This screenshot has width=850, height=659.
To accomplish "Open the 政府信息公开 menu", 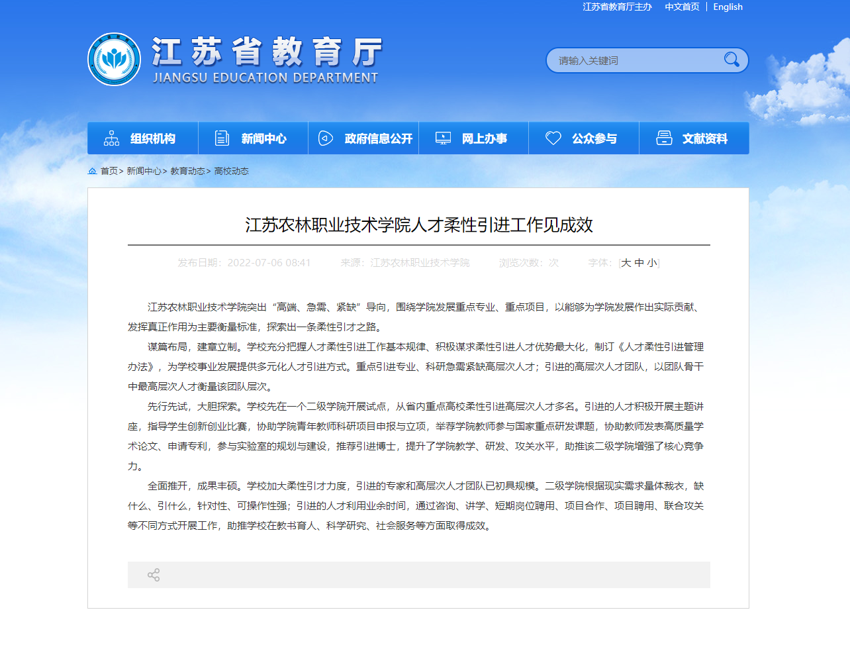I will pyautogui.click(x=378, y=138).
